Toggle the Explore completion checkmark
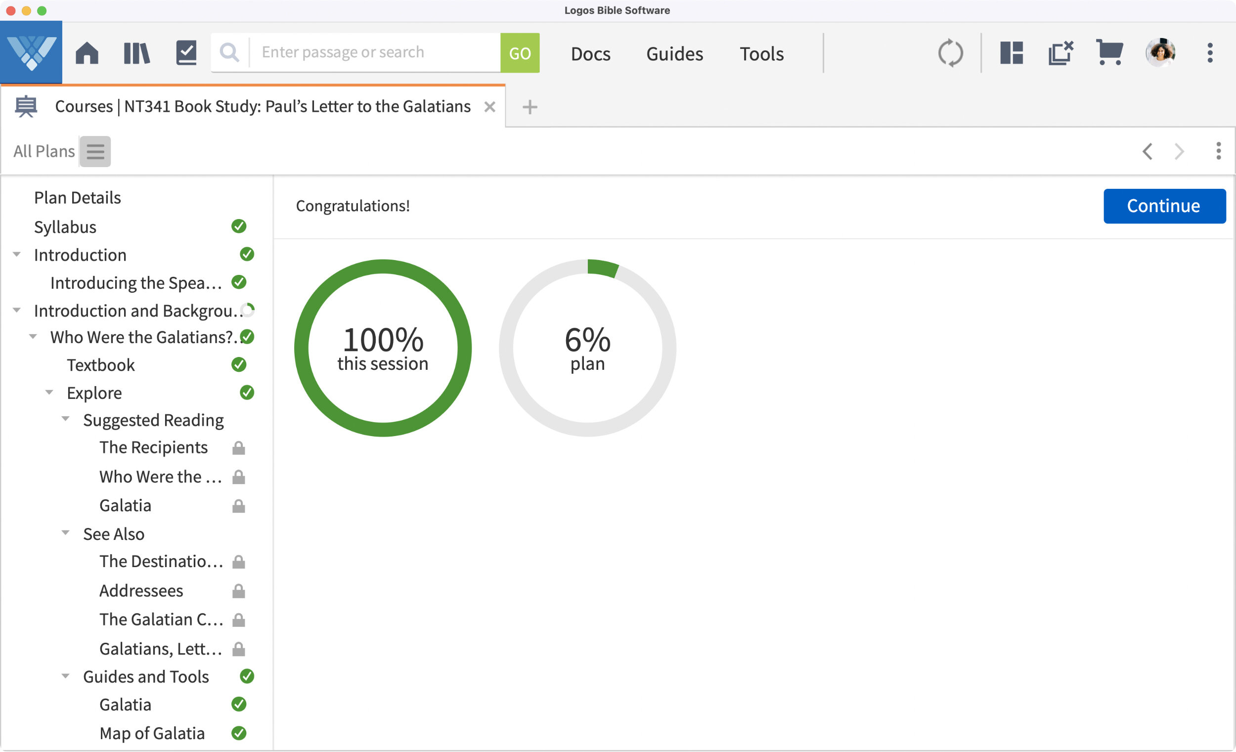The width and height of the screenshot is (1236, 752). (x=247, y=392)
